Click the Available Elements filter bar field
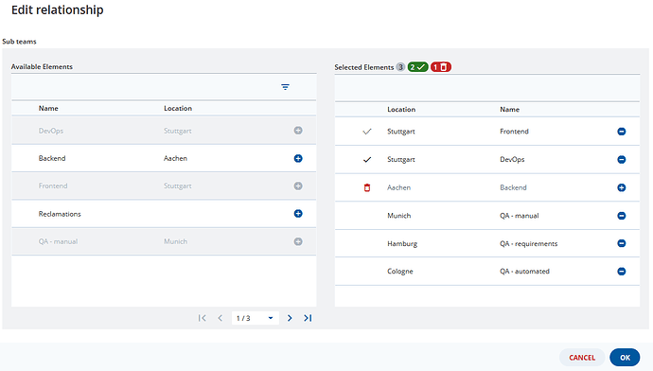653x371 pixels. point(164,87)
